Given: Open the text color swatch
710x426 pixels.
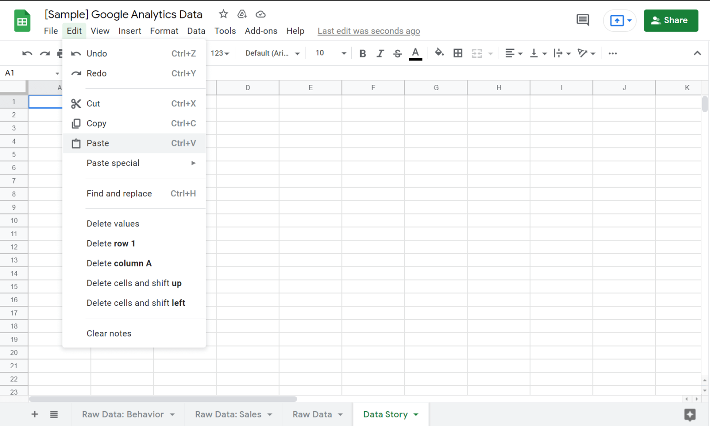Looking at the screenshot, I should [415, 53].
